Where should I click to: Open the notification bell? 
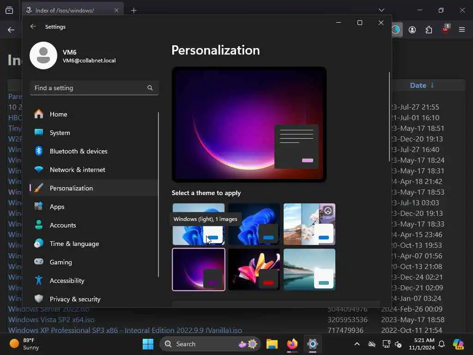[442, 344]
